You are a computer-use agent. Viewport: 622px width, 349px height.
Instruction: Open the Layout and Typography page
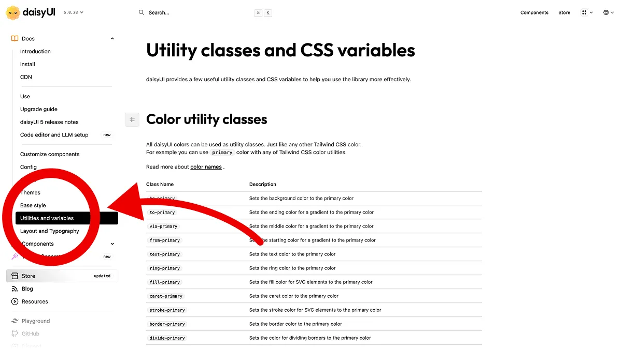point(50,231)
